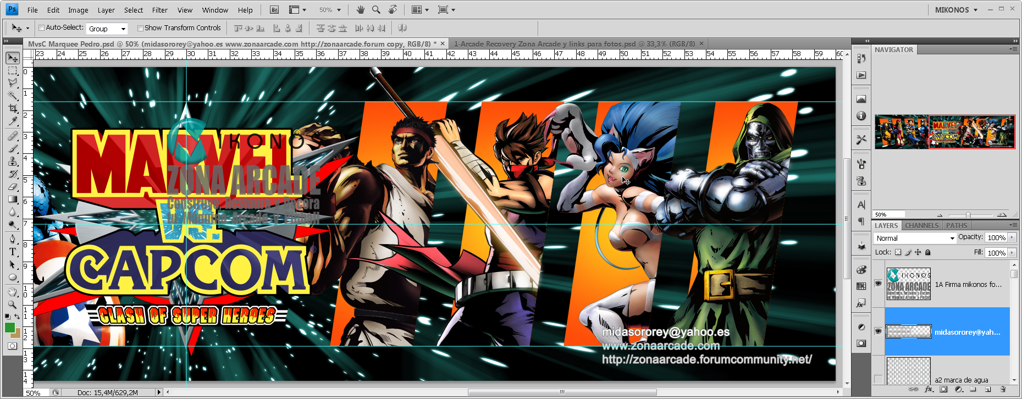Click the foreground green color swatch
This screenshot has width=1022, height=399.
click(x=10, y=328)
